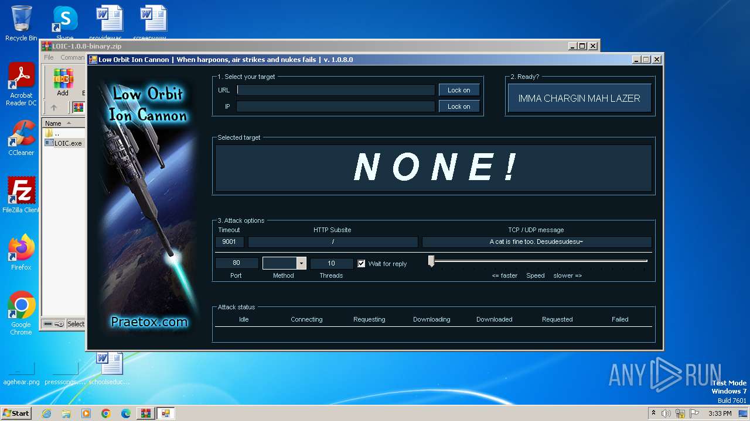Click the Add button in WinRAR toolbar
This screenshot has width=750, height=421.
pos(63,82)
